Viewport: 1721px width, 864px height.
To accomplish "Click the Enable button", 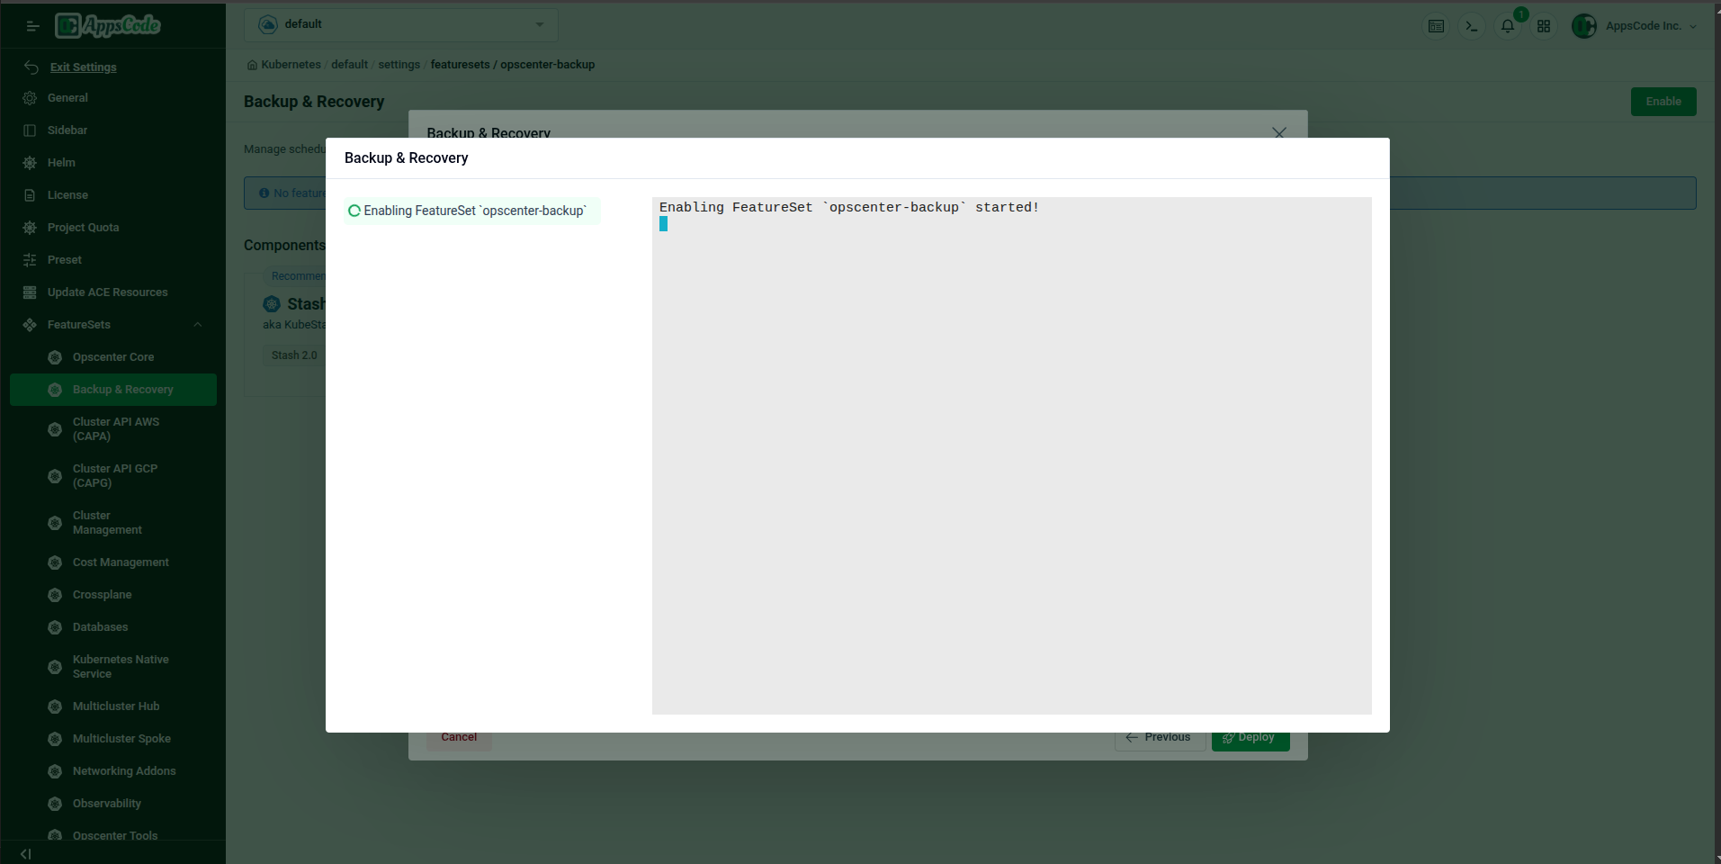I will point(1663,102).
